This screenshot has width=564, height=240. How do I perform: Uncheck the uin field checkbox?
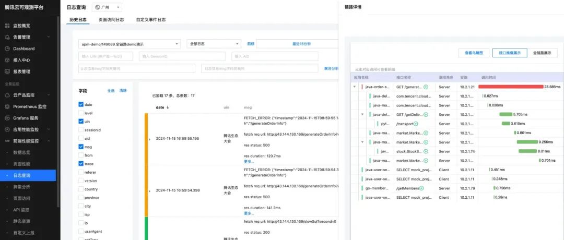pyautogui.click(x=80, y=122)
